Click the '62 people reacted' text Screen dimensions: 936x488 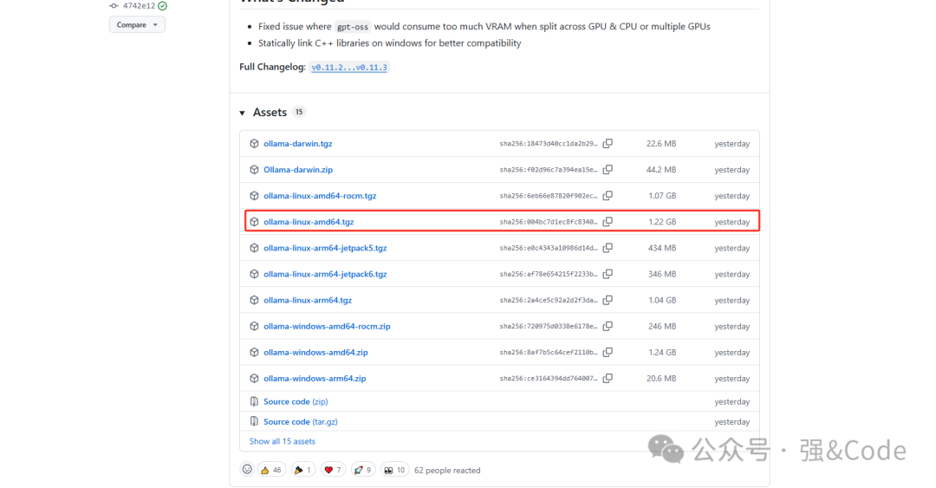[447, 470]
